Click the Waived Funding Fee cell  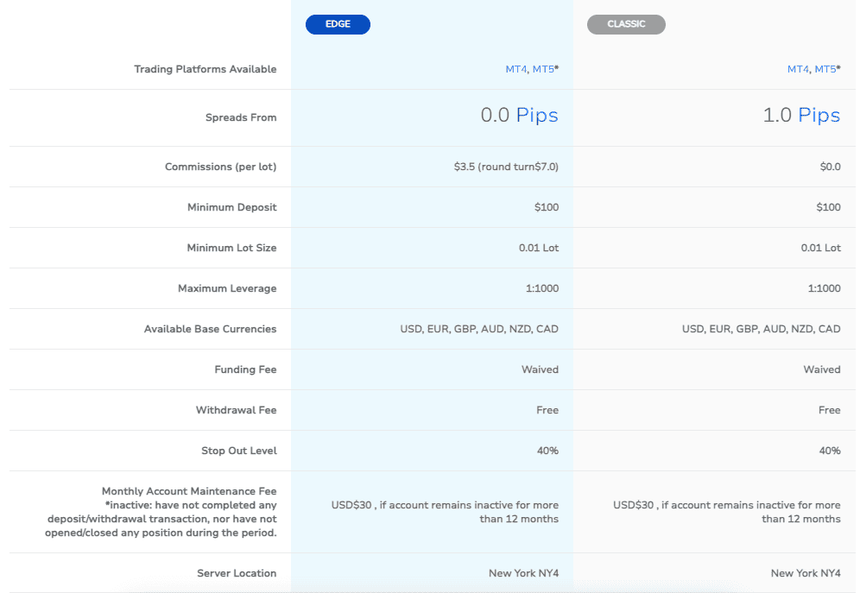click(x=541, y=369)
